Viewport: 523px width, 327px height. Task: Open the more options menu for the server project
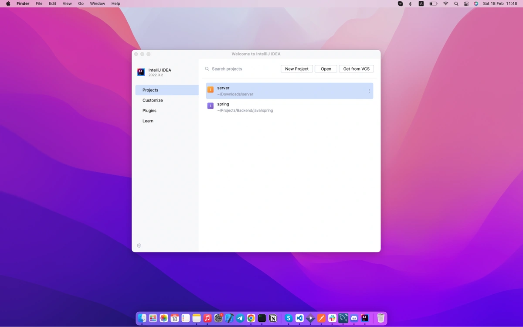369,91
